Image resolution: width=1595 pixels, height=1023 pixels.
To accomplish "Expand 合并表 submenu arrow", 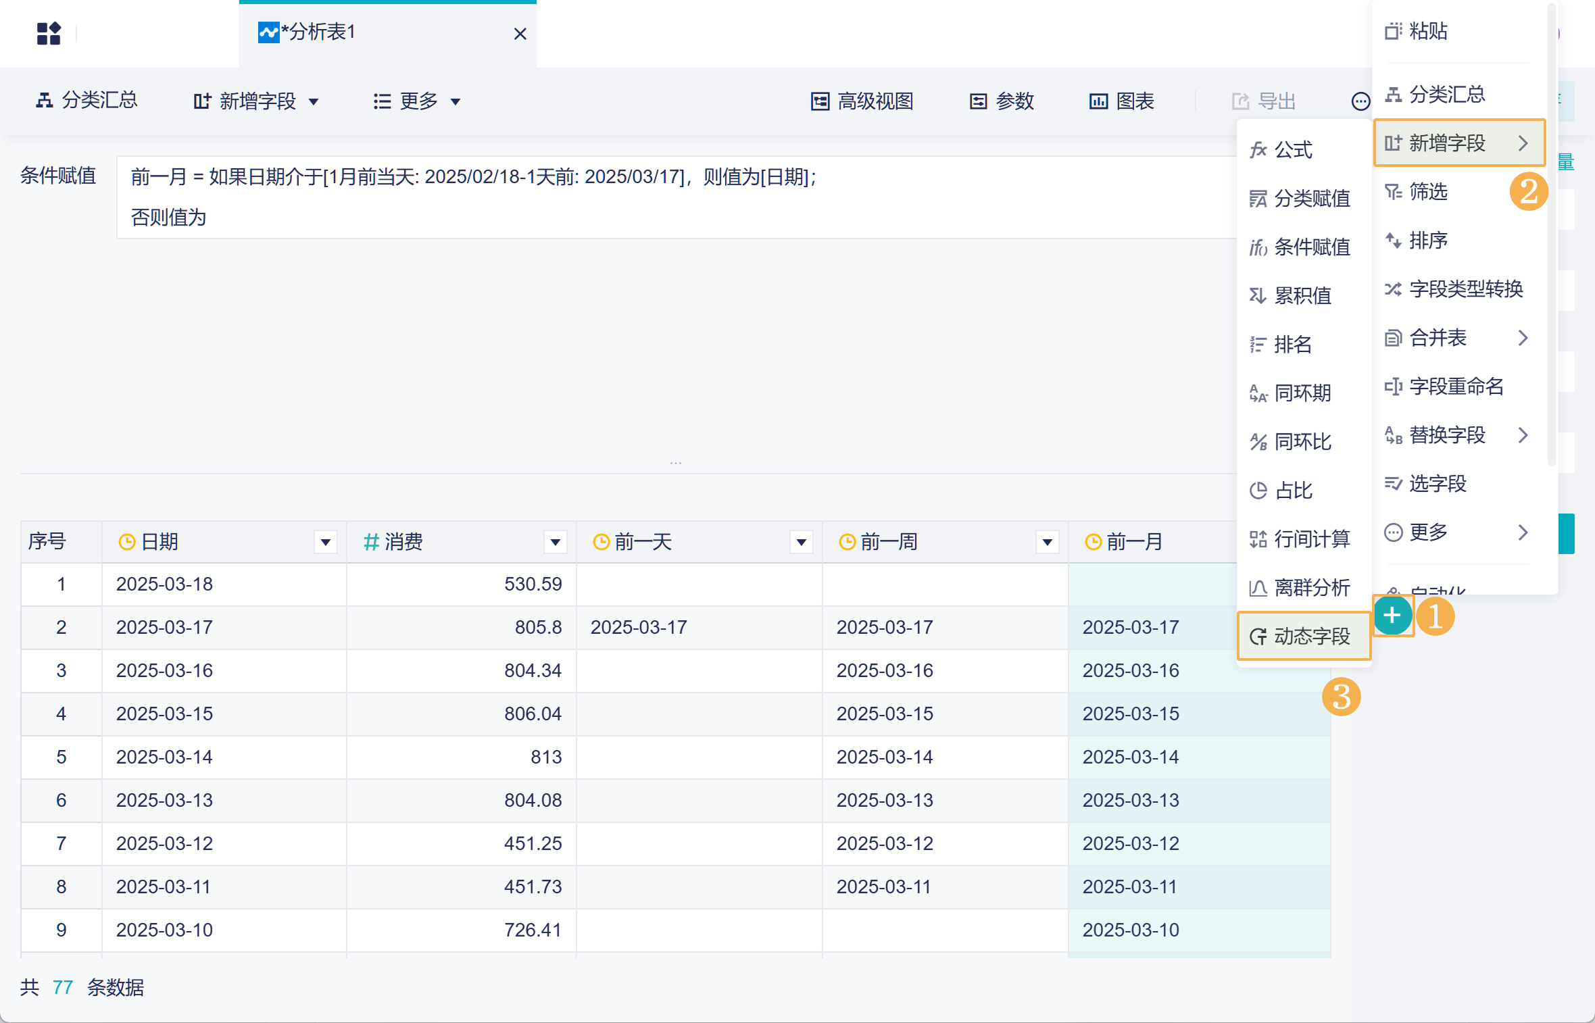I will tap(1522, 338).
